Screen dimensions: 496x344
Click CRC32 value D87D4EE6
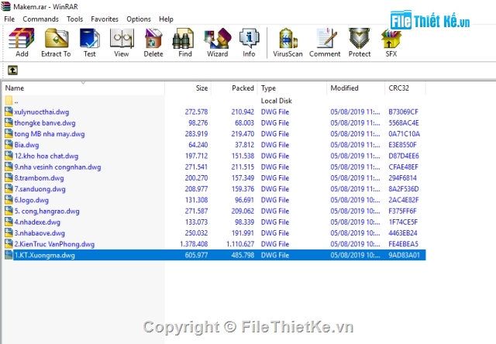coord(404,156)
